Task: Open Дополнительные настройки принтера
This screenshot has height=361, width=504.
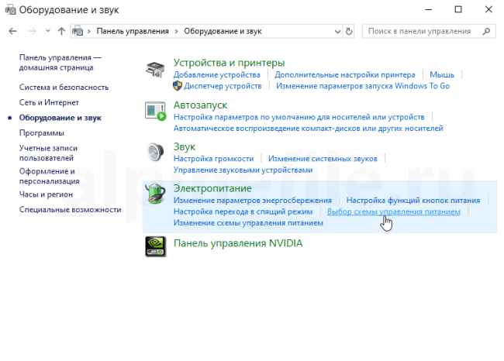Action: pos(344,74)
